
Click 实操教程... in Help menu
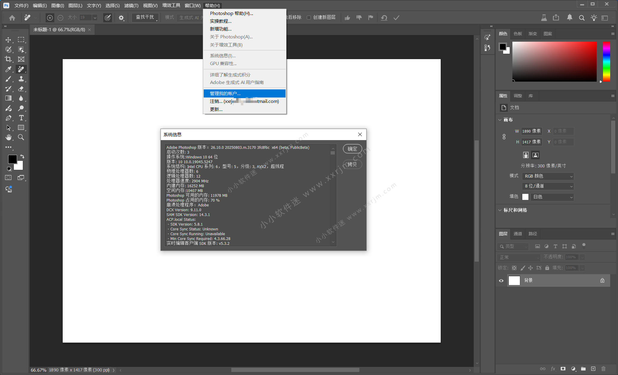tap(244, 21)
